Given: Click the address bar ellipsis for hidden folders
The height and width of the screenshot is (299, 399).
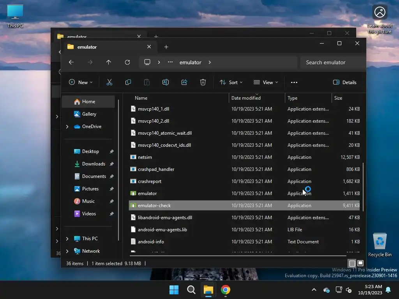Looking at the screenshot, I should [170, 62].
